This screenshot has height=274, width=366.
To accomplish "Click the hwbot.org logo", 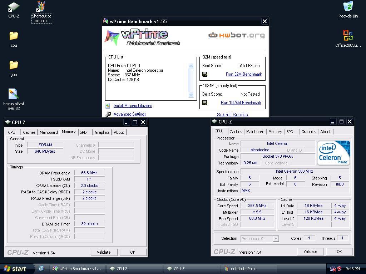I will tap(237, 35).
